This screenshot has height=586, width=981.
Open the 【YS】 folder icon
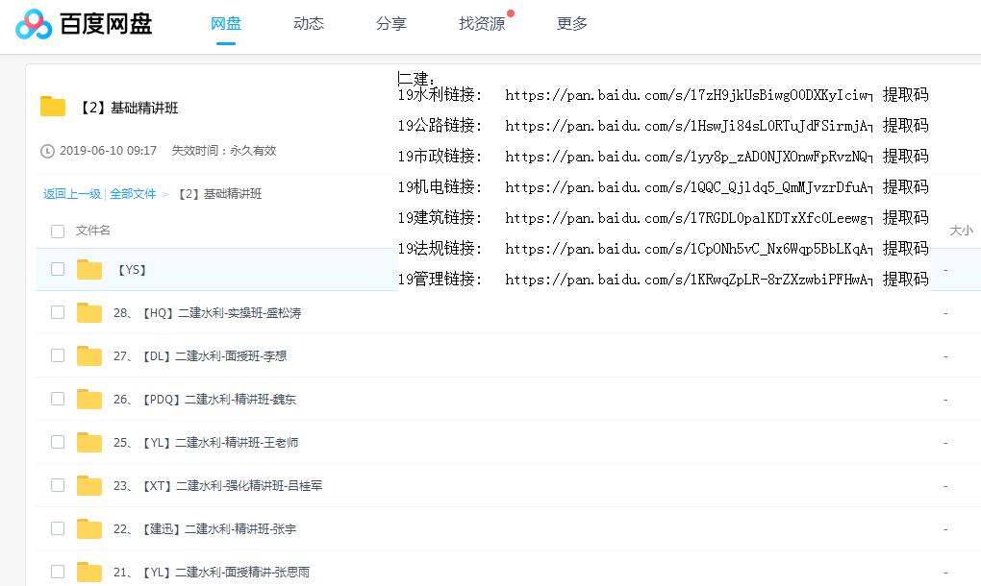click(88, 270)
